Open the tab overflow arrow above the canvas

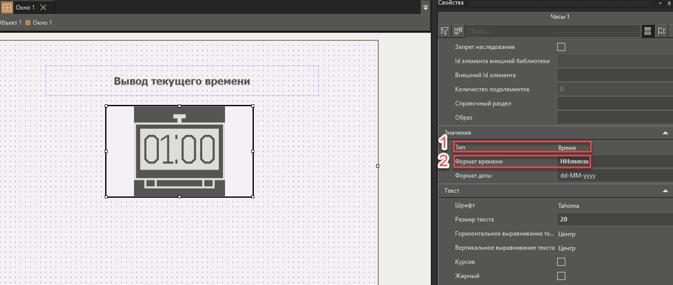coord(425,7)
